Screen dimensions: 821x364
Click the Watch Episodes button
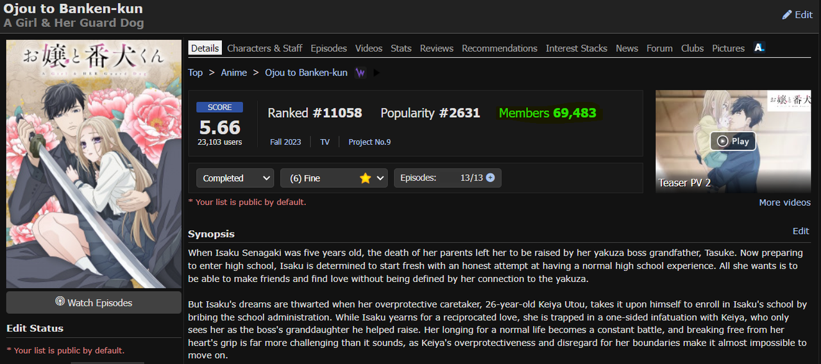coord(94,302)
